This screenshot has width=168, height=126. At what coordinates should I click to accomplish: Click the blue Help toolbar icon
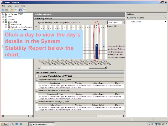click(x=20, y=10)
